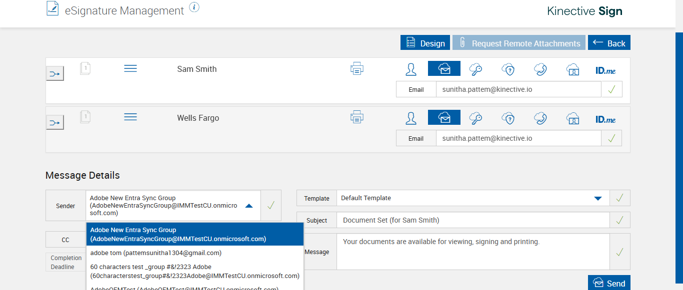Viewport: 683px width, 290px height.
Task: Open the Template dropdown showing Default Template
Action: coord(473,198)
